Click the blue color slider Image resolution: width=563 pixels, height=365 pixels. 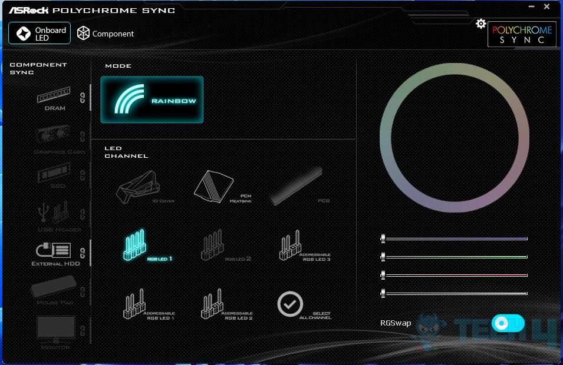pyautogui.click(x=454, y=238)
